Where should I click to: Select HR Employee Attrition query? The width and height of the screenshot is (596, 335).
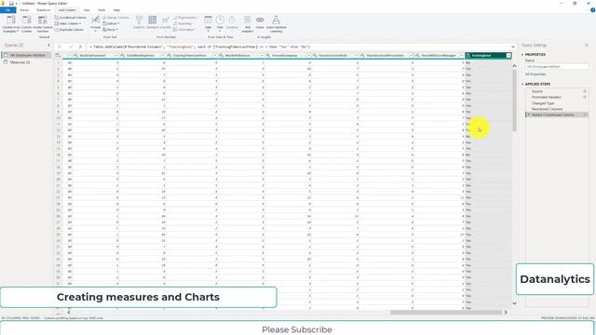click(26, 56)
